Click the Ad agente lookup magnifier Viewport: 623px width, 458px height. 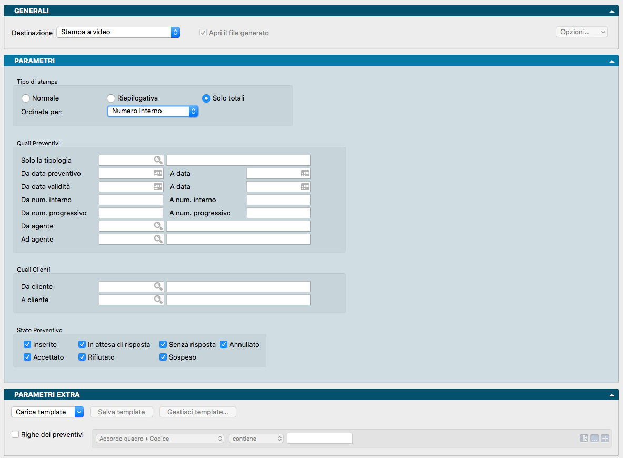(158, 240)
